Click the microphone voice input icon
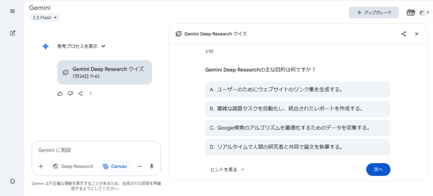 [x=152, y=166]
